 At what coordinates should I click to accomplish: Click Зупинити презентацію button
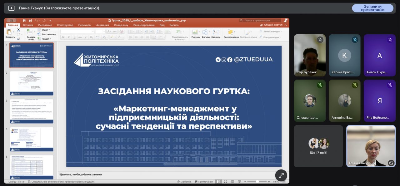point(372,8)
